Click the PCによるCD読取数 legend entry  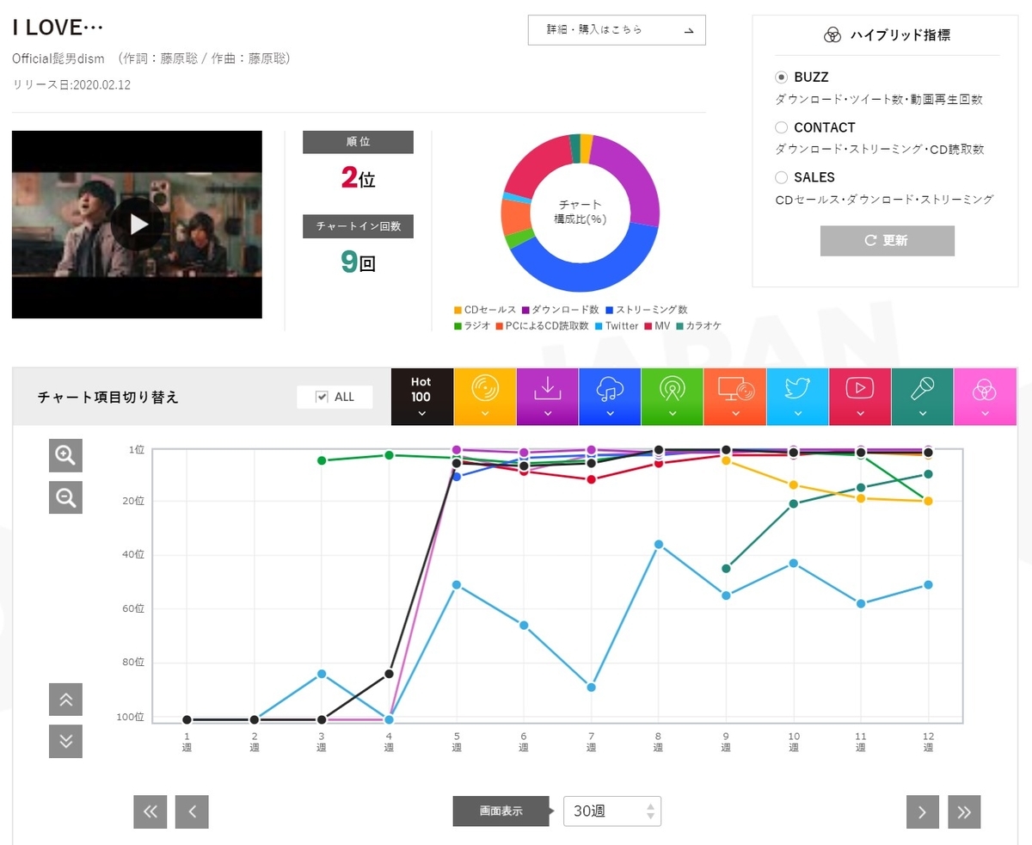544,326
